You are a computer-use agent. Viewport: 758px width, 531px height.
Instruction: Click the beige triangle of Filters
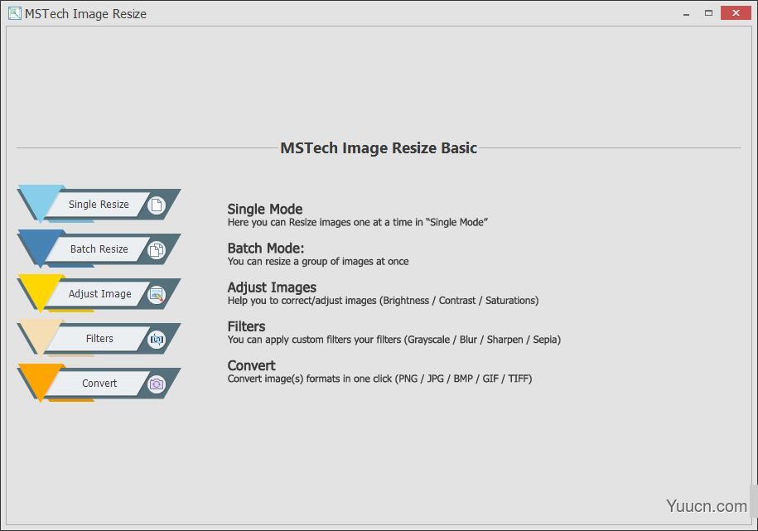41,335
